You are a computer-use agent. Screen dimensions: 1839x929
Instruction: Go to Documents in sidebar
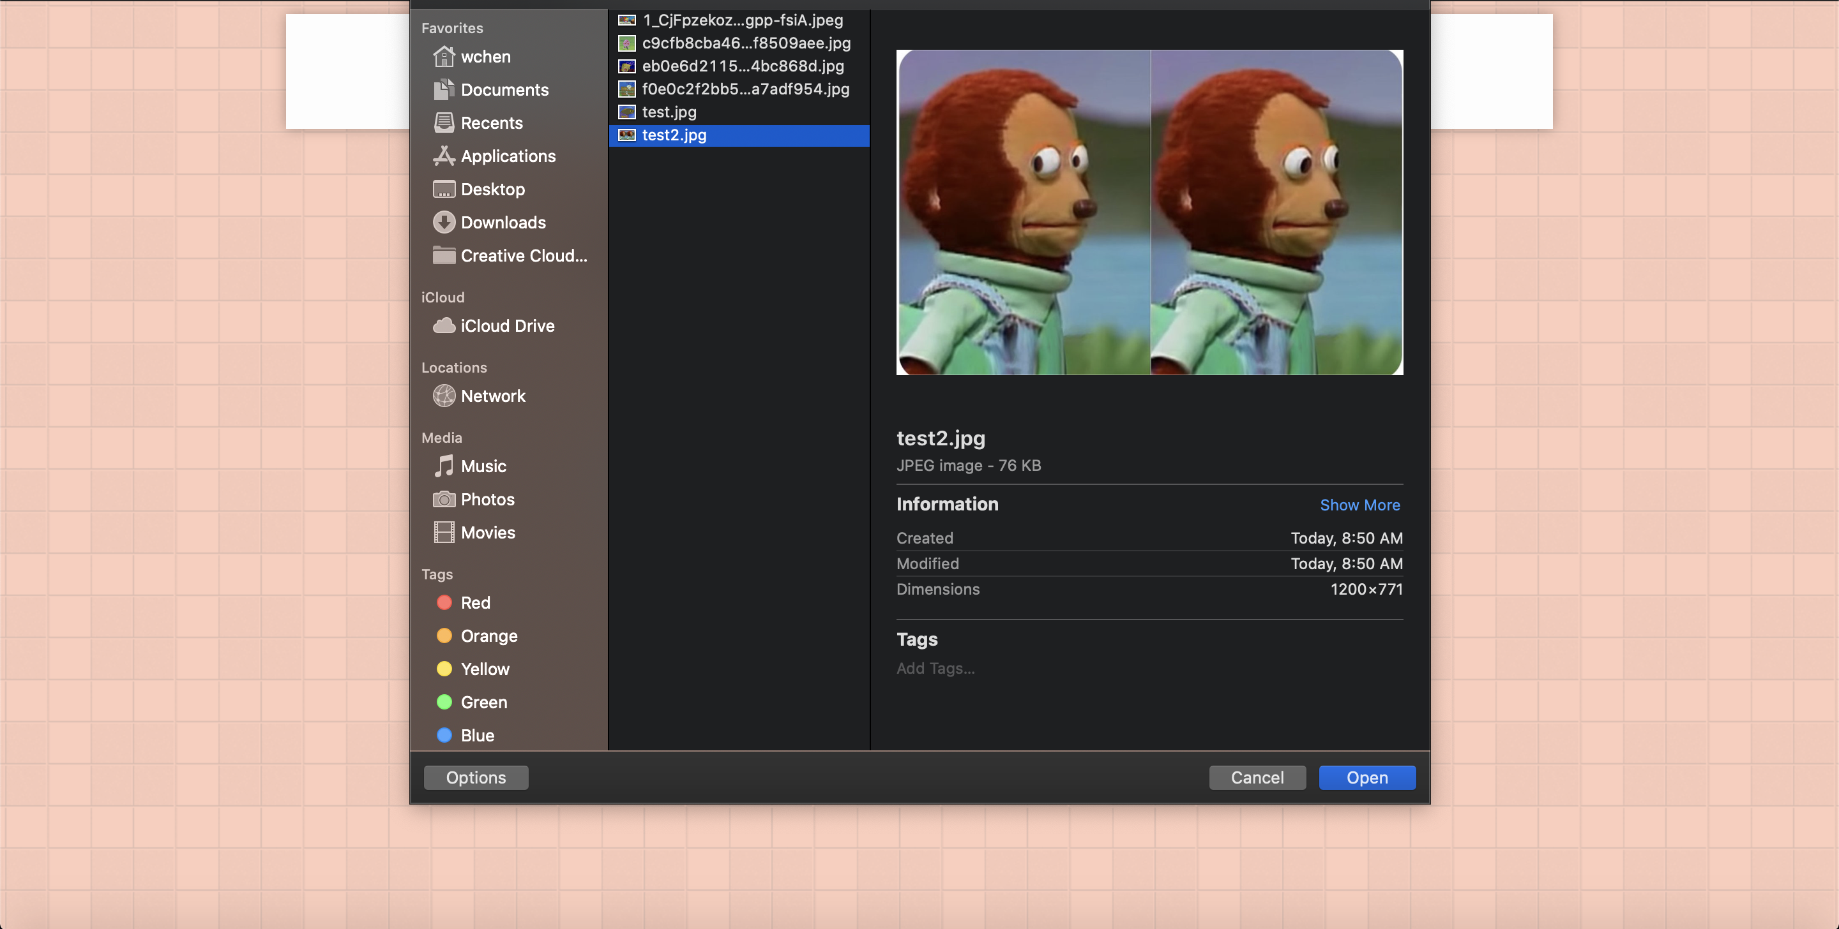(x=504, y=90)
